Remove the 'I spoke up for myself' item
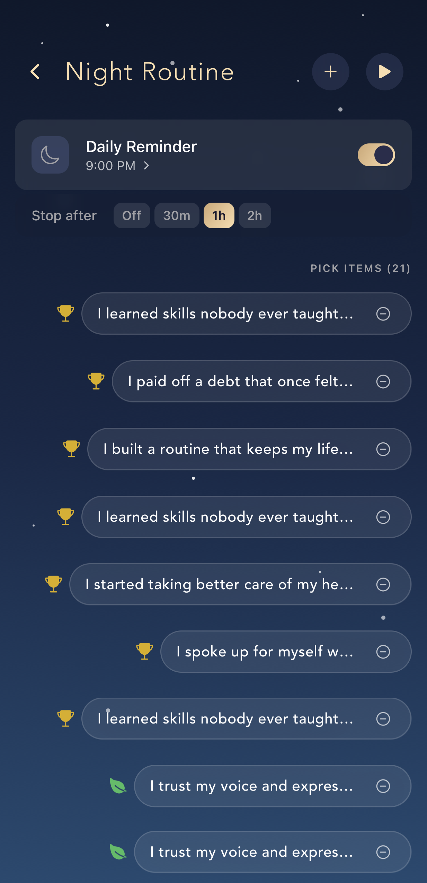 (383, 652)
